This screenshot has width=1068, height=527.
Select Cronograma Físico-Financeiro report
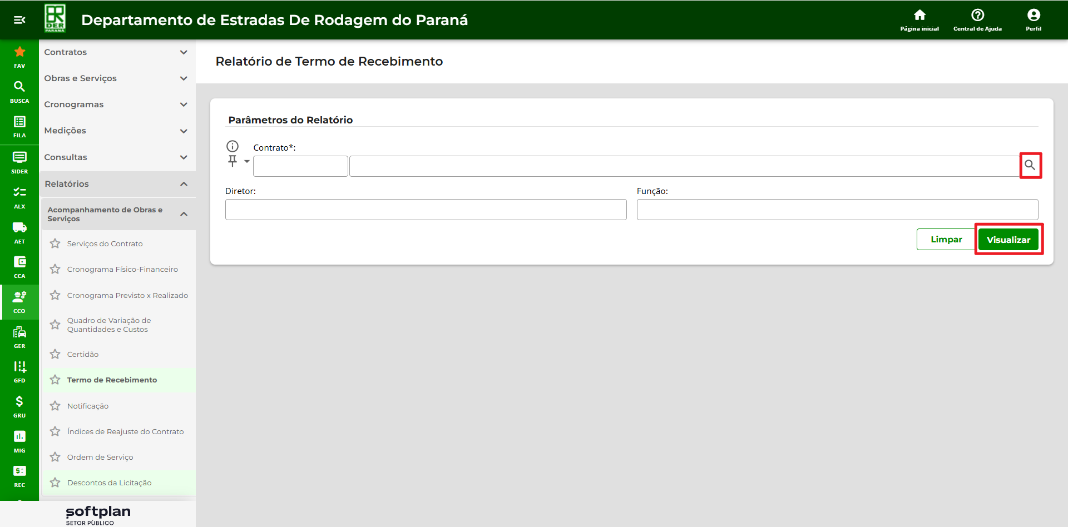pyautogui.click(x=122, y=270)
